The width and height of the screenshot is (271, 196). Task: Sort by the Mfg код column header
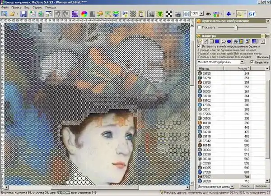click(x=210, y=68)
